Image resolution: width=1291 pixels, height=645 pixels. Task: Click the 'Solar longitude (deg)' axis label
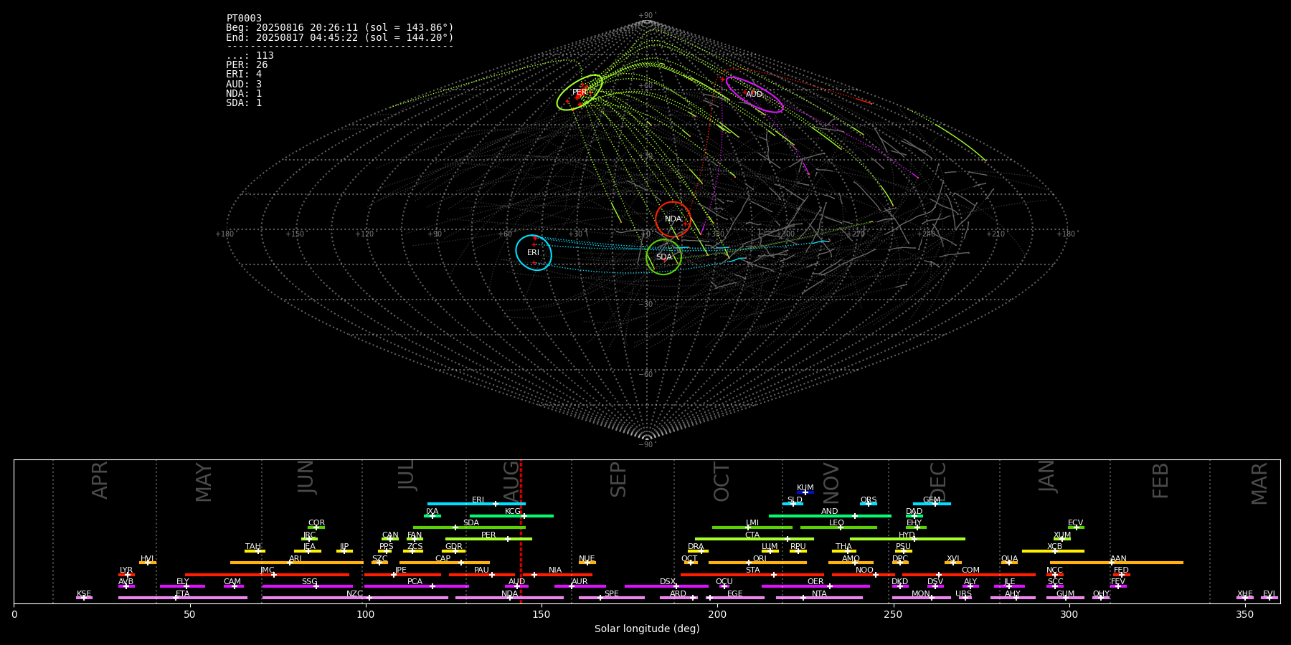(647, 629)
